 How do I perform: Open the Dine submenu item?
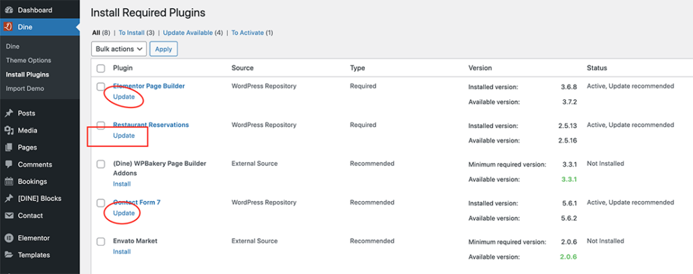(x=13, y=47)
